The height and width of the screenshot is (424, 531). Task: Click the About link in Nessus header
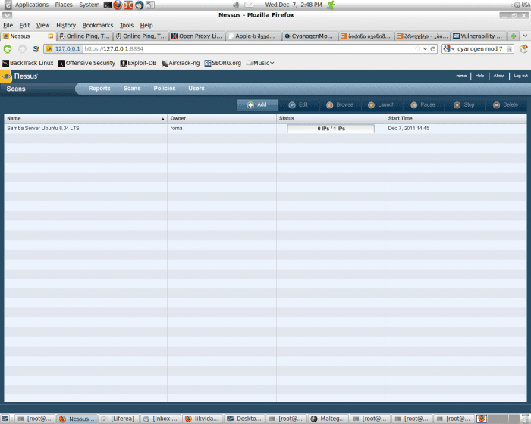499,76
